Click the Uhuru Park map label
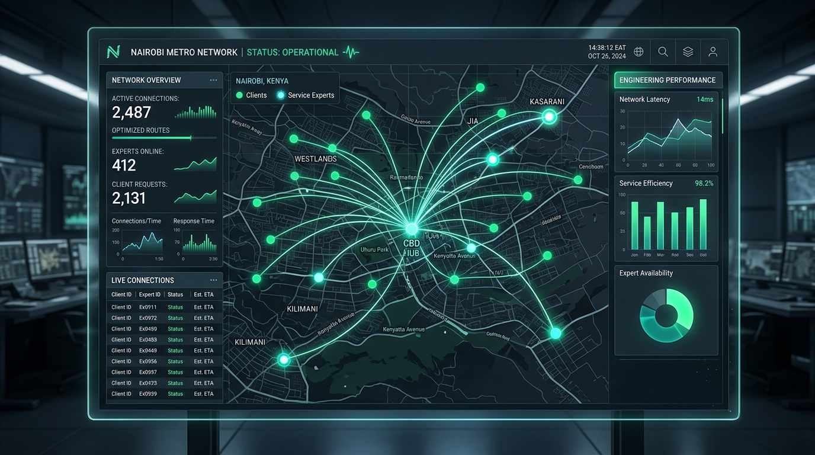Image resolution: width=815 pixels, height=455 pixels. pos(375,249)
